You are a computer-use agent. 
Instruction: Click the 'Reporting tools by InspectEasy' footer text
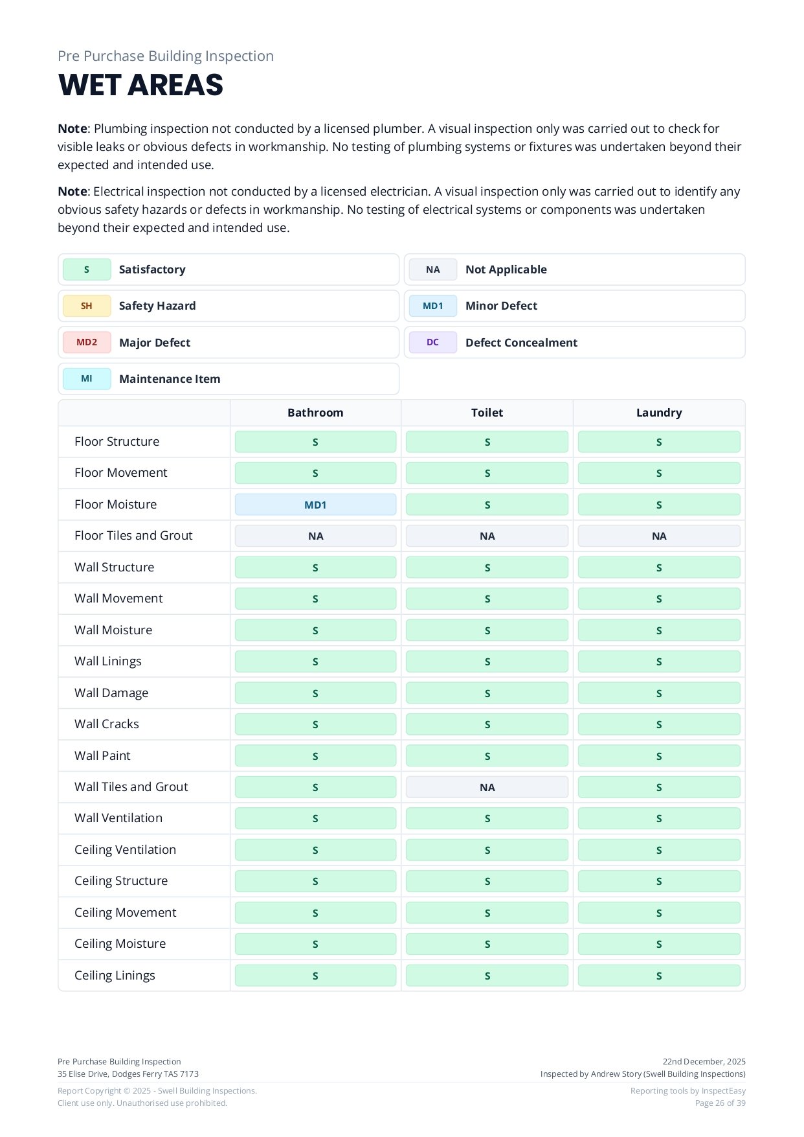pyautogui.click(x=687, y=1091)
